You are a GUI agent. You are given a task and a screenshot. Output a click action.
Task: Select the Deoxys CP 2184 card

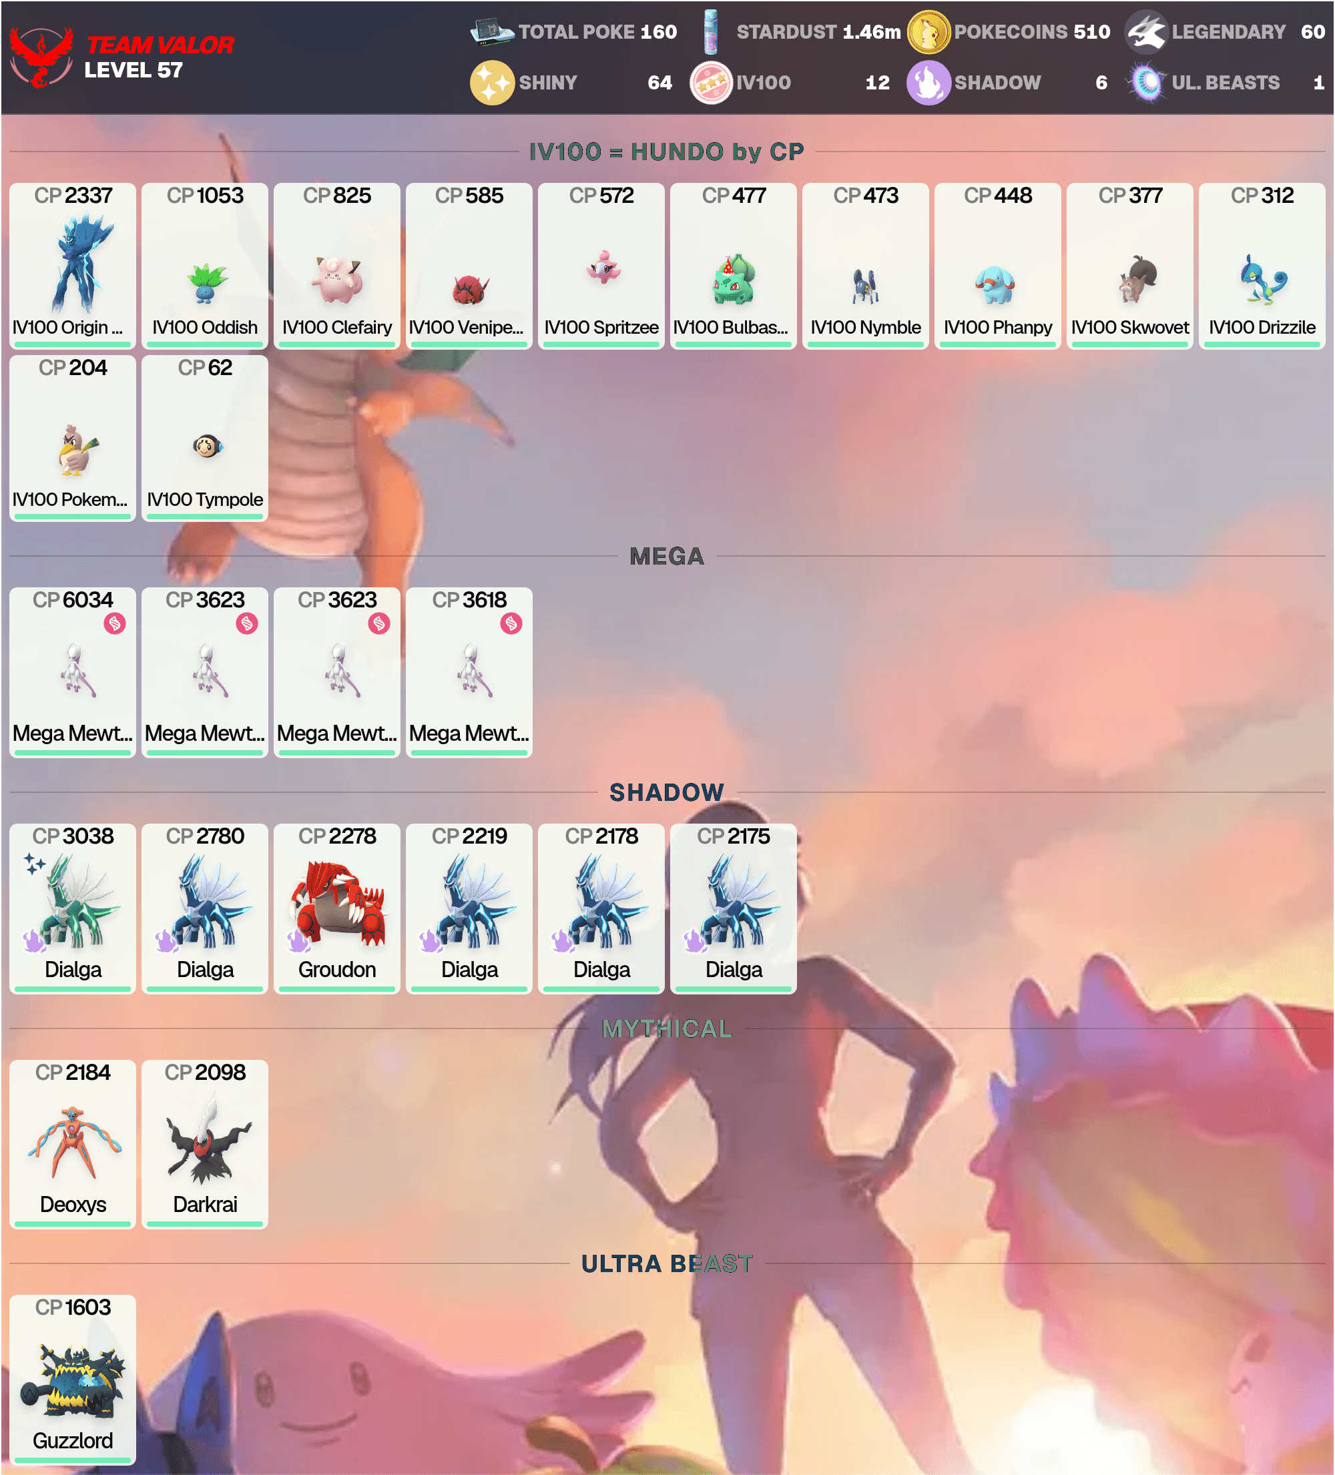[x=73, y=1145]
